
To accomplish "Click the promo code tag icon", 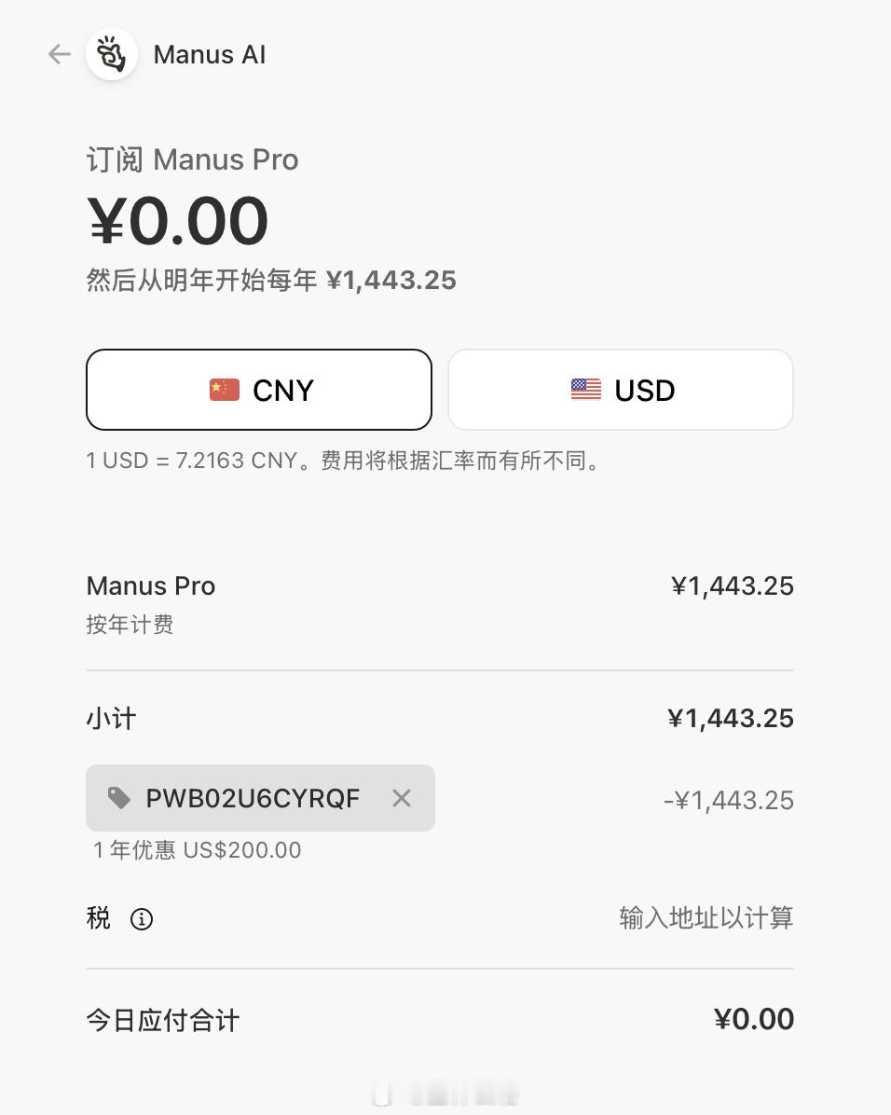I will point(118,798).
